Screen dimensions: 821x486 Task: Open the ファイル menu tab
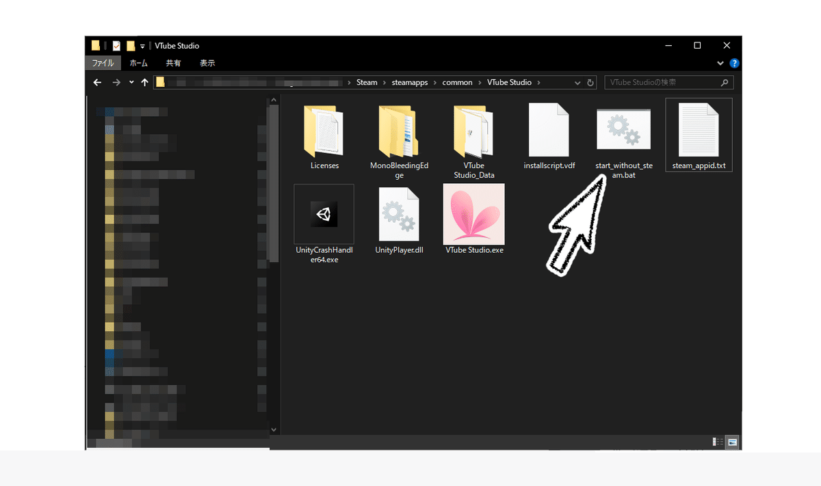103,63
